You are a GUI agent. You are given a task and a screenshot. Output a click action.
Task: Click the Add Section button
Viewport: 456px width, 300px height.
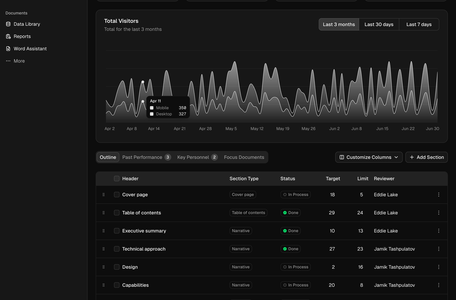426,157
